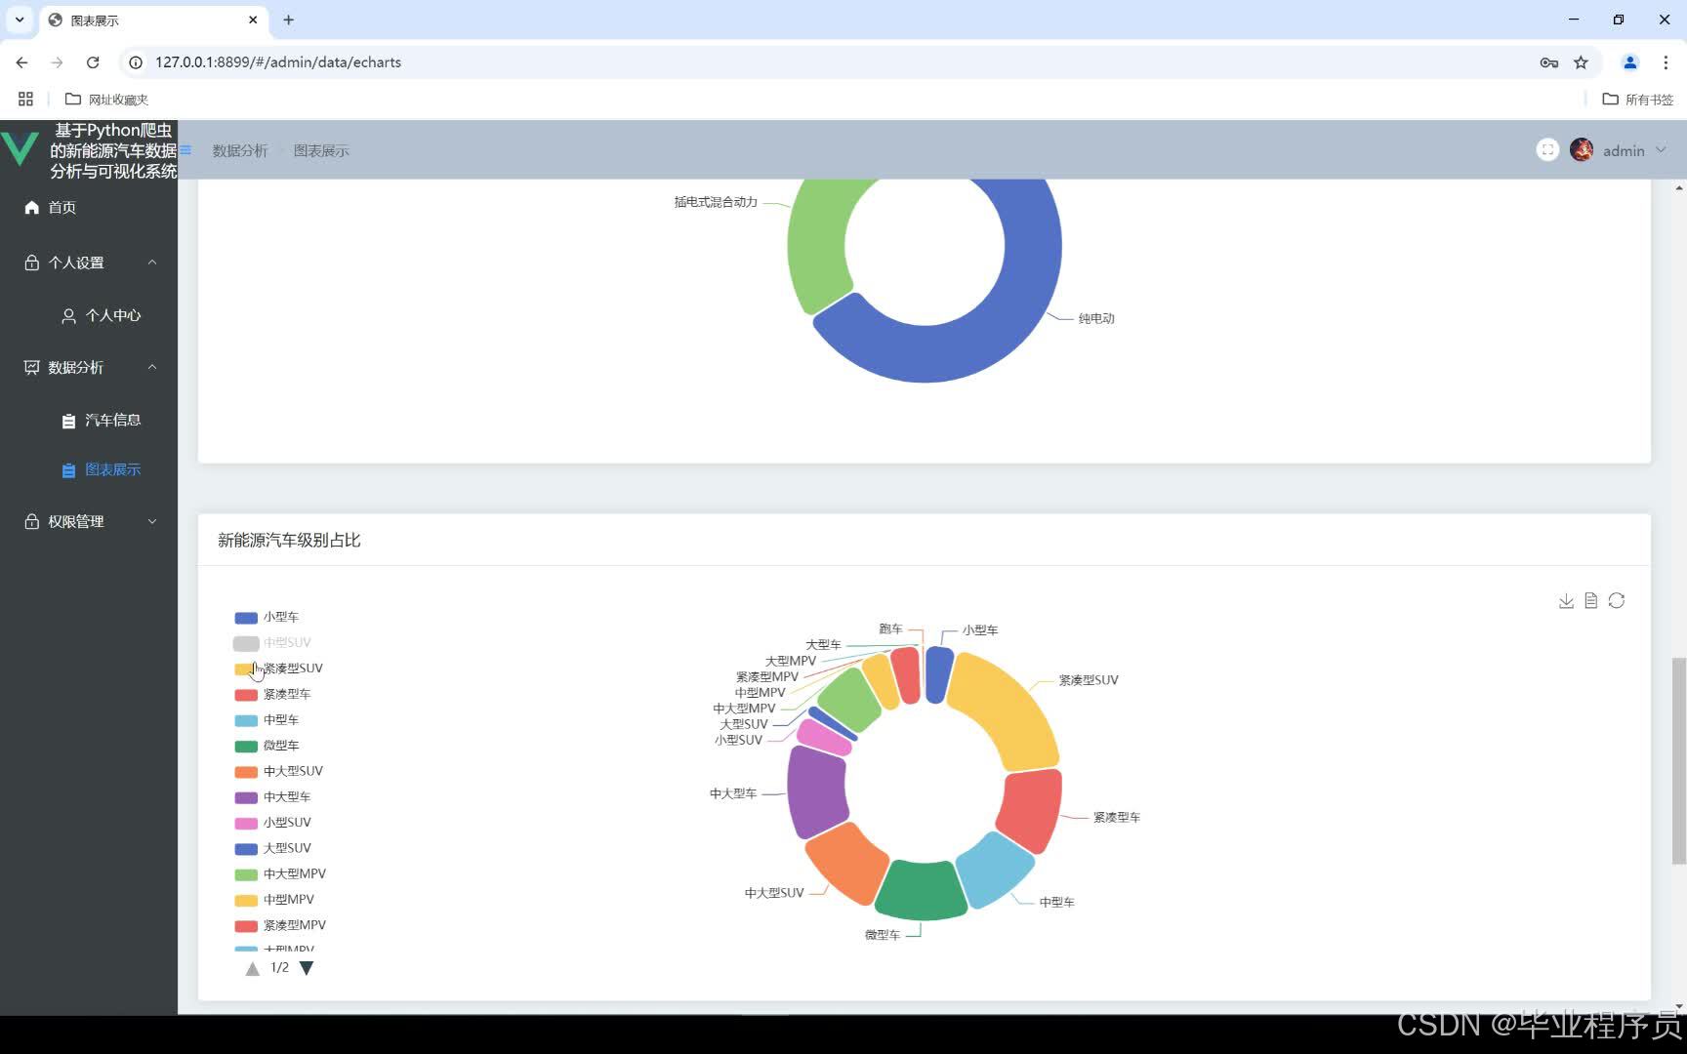This screenshot has height=1054, width=1687.
Task: Go to previous legend page
Action: tap(253, 968)
